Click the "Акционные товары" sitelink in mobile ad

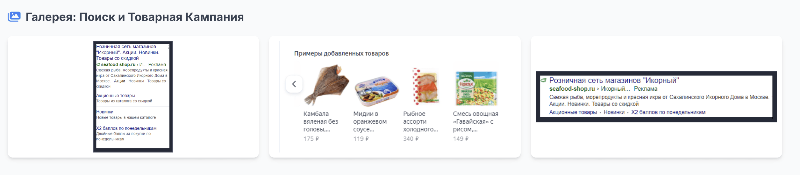pos(115,95)
